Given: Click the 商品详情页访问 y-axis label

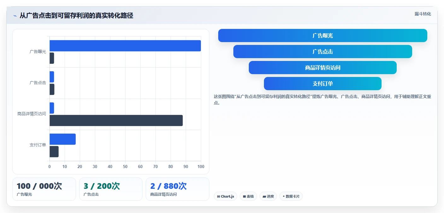Looking at the screenshot, I should (x=32, y=114).
